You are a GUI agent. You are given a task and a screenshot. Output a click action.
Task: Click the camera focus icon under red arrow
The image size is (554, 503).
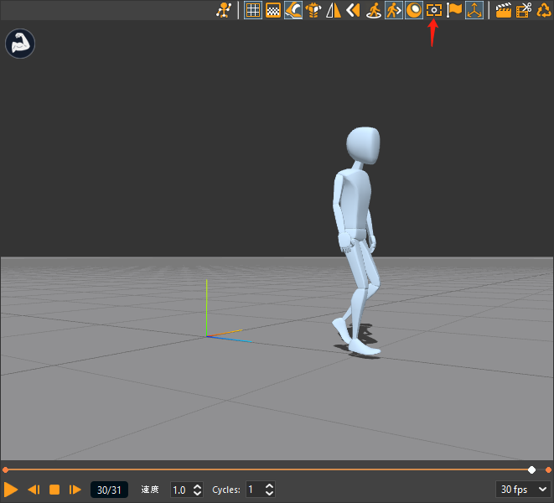(434, 10)
